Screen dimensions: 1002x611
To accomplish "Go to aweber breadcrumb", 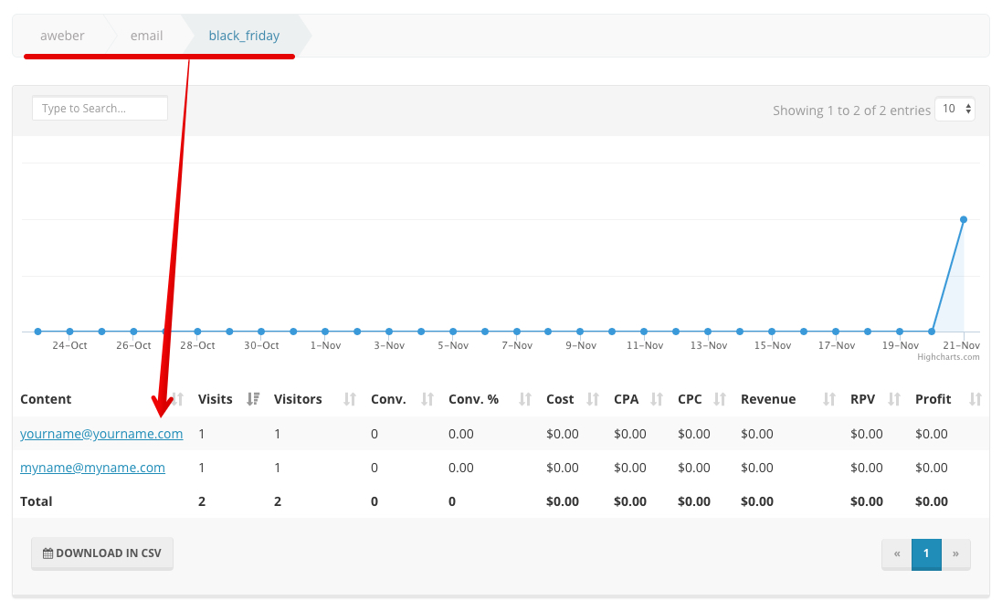I will (62, 36).
